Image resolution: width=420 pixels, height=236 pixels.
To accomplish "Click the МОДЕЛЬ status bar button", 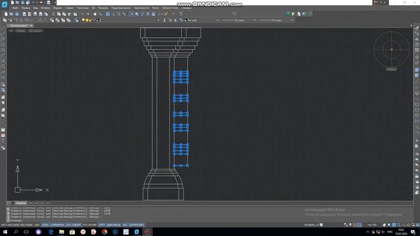I will click(309, 225).
